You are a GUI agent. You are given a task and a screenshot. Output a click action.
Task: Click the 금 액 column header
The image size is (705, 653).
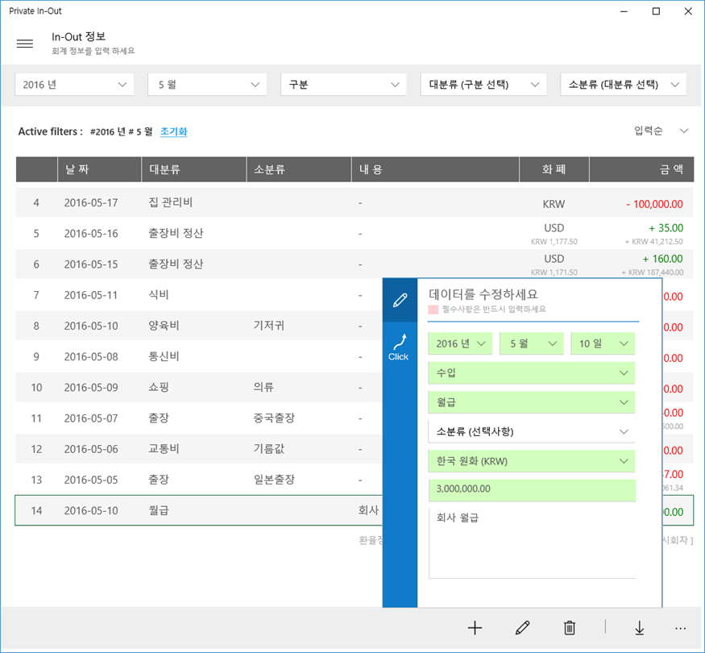tap(641, 169)
